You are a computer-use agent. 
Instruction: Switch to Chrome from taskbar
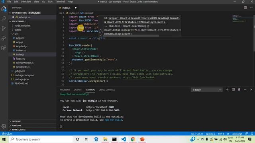click(133, 139)
